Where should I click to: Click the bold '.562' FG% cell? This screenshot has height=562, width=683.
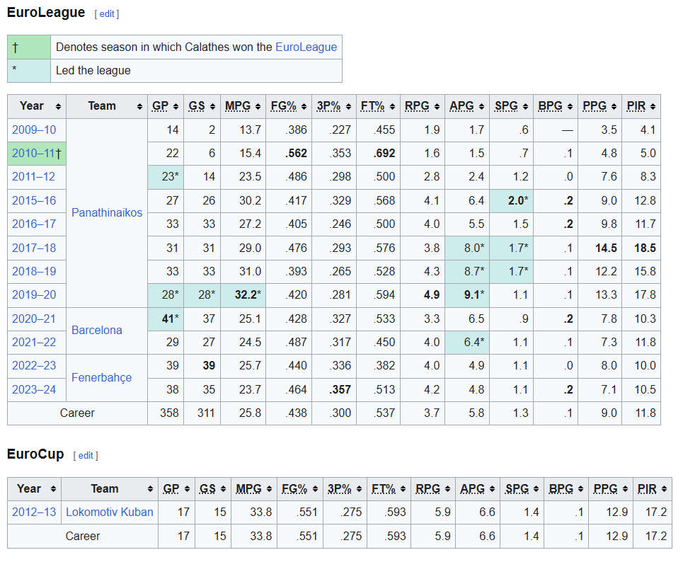pyautogui.click(x=289, y=154)
